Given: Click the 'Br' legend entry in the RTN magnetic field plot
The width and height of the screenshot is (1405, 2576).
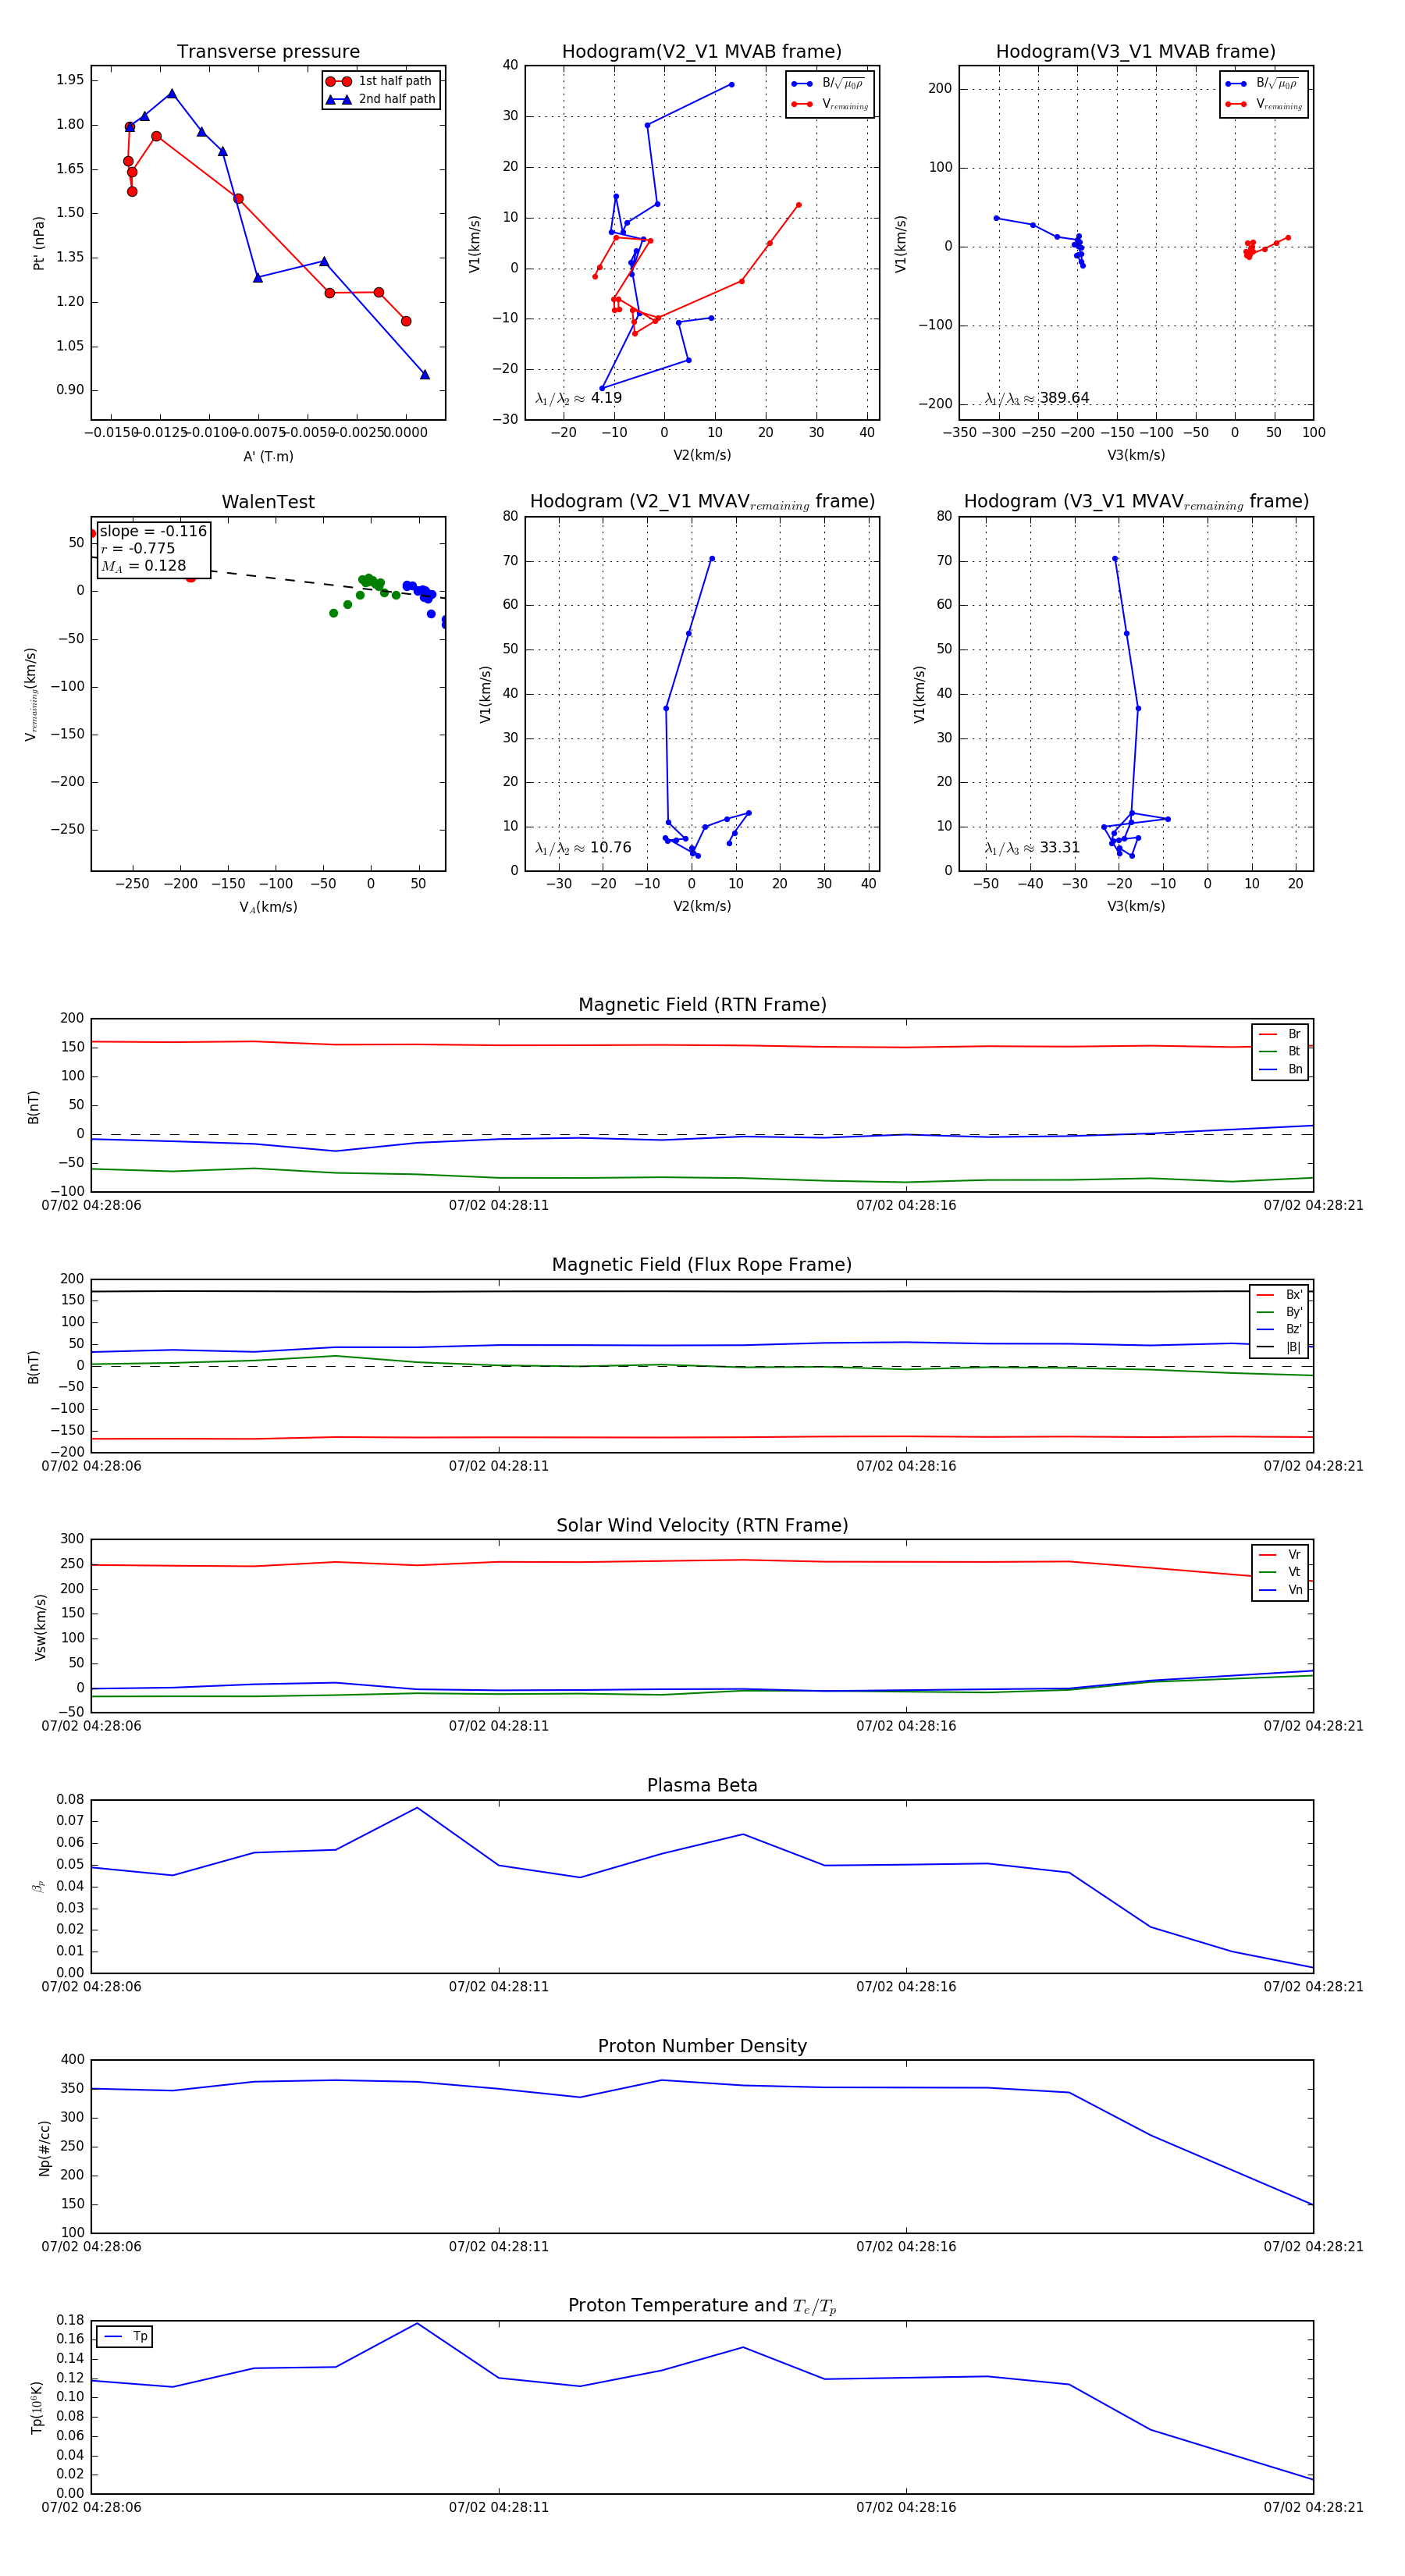Looking at the screenshot, I should 1281,1034.
